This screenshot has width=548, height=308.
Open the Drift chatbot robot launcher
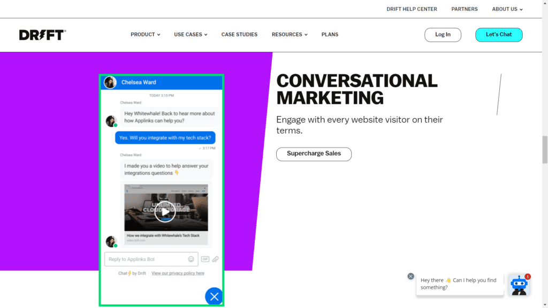519,286
